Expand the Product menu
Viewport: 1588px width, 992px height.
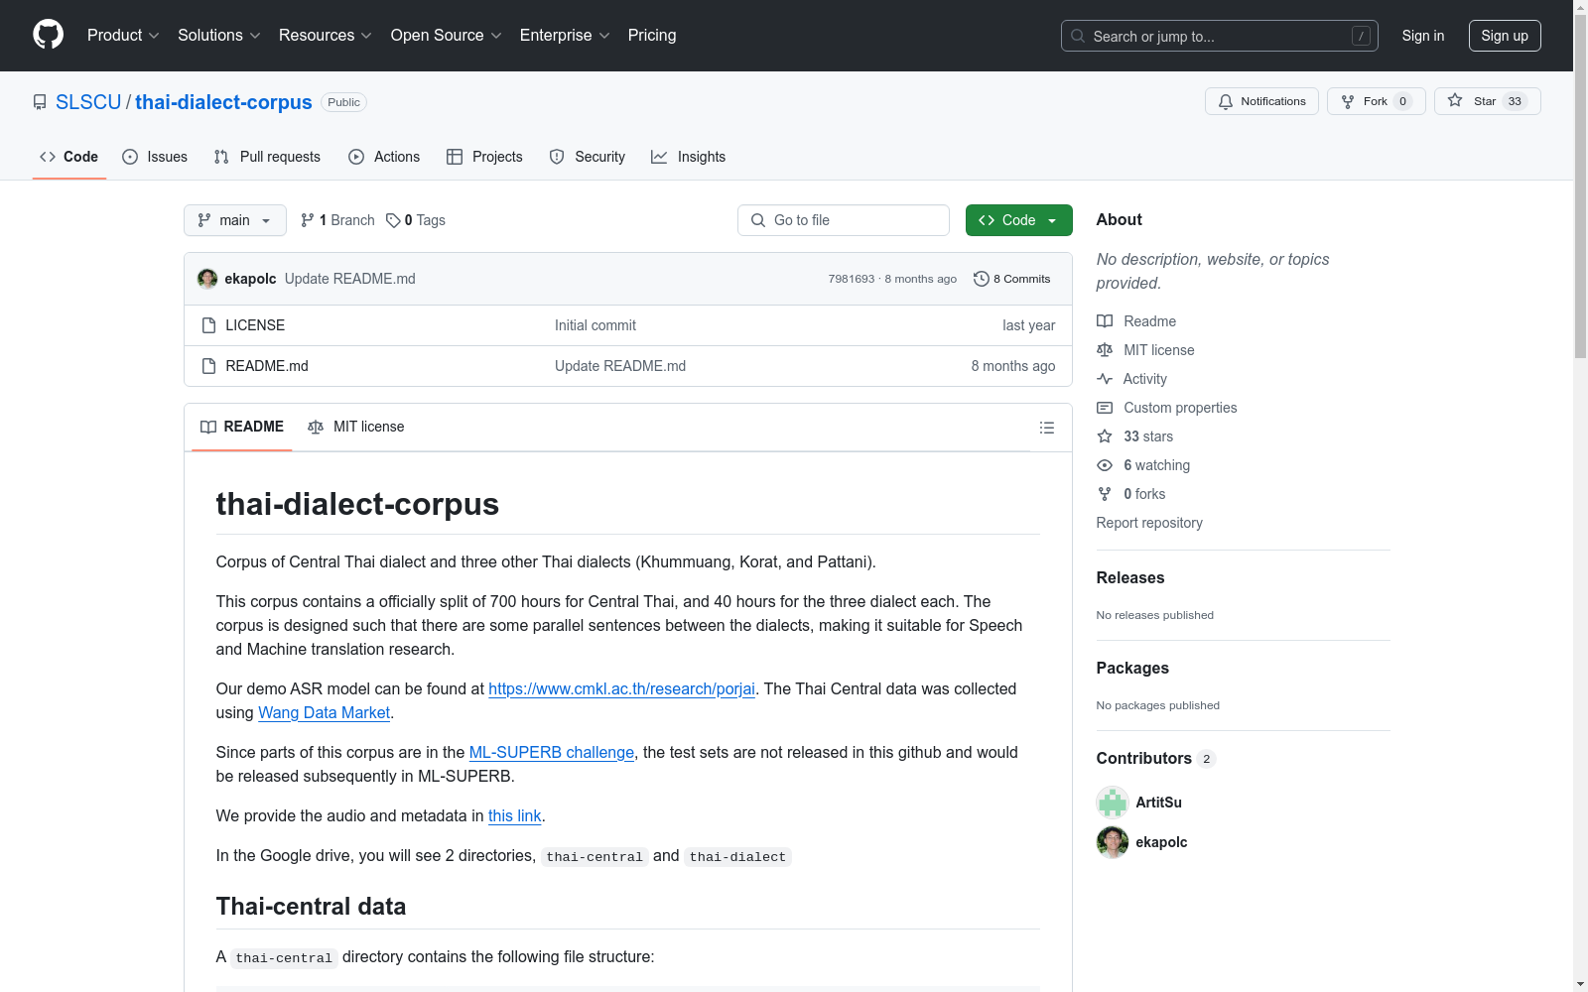pyautogui.click(x=123, y=36)
